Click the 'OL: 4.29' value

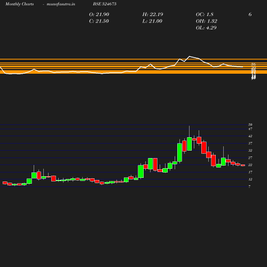206,28
